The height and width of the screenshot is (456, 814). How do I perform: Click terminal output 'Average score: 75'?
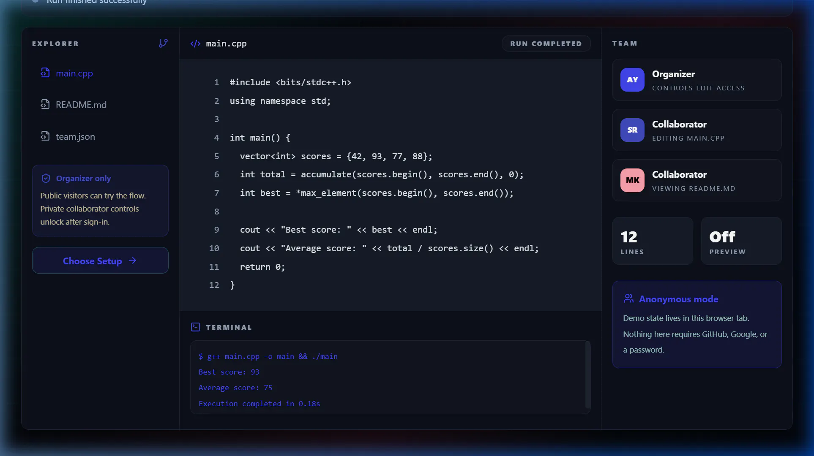click(x=235, y=388)
